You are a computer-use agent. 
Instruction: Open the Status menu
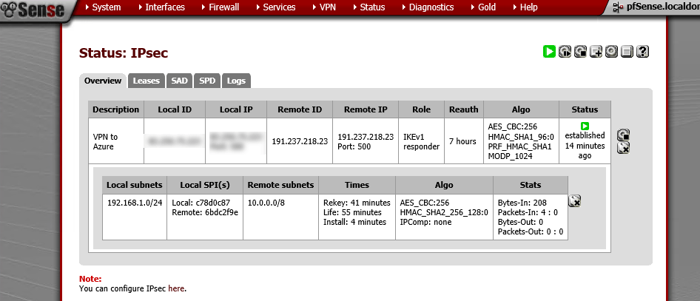(x=369, y=7)
